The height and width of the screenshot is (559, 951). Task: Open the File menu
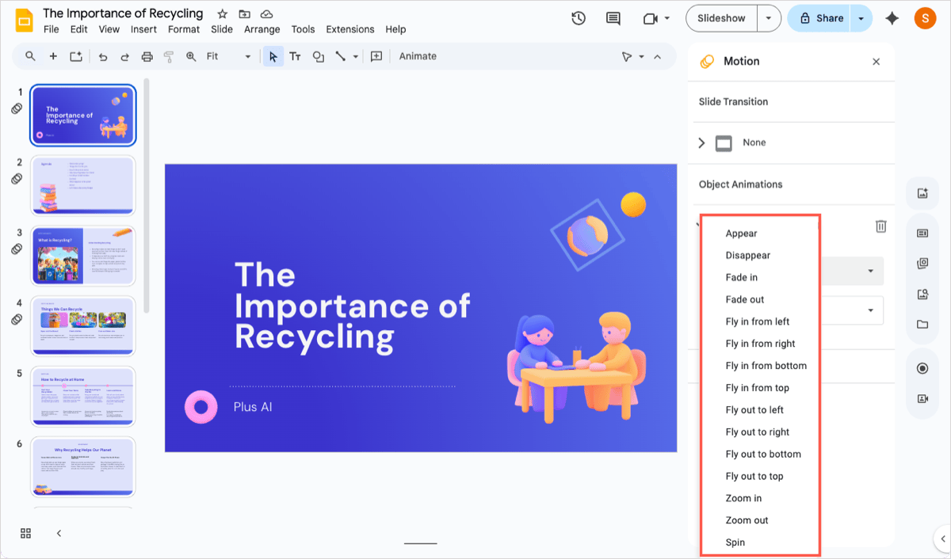pos(52,29)
